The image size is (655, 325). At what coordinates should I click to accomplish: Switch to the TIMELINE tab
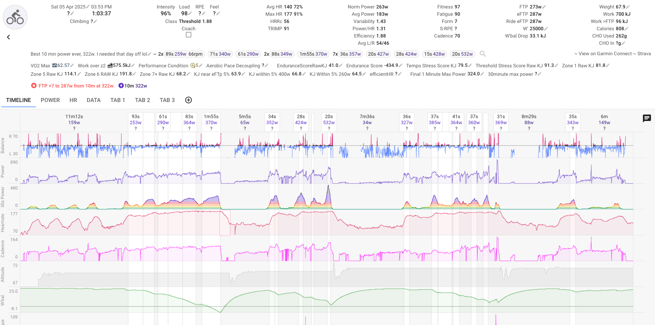19,100
